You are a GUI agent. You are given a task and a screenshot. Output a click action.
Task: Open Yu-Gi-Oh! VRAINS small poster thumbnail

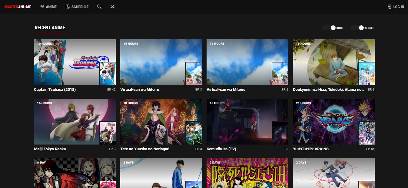tap(367, 133)
